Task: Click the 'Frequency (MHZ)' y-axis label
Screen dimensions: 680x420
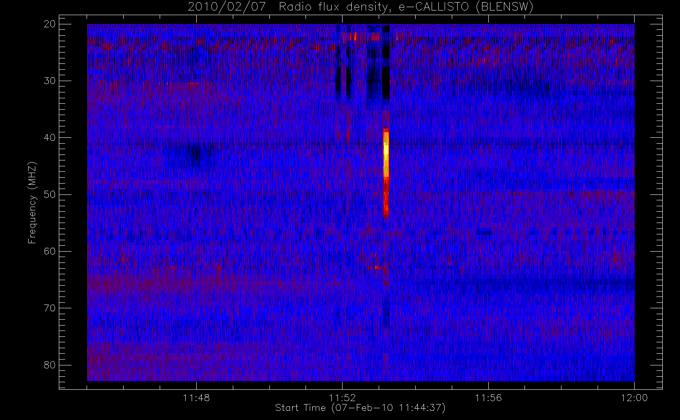Action: click(32, 202)
